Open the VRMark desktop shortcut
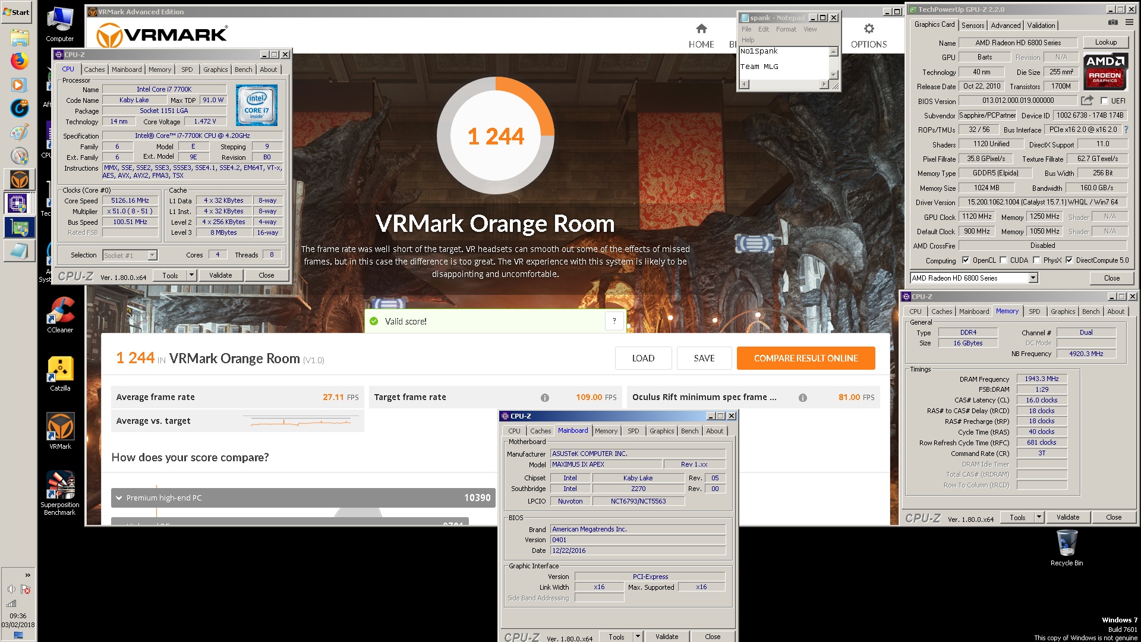Image resolution: width=1141 pixels, height=642 pixels. pyautogui.click(x=60, y=432)
